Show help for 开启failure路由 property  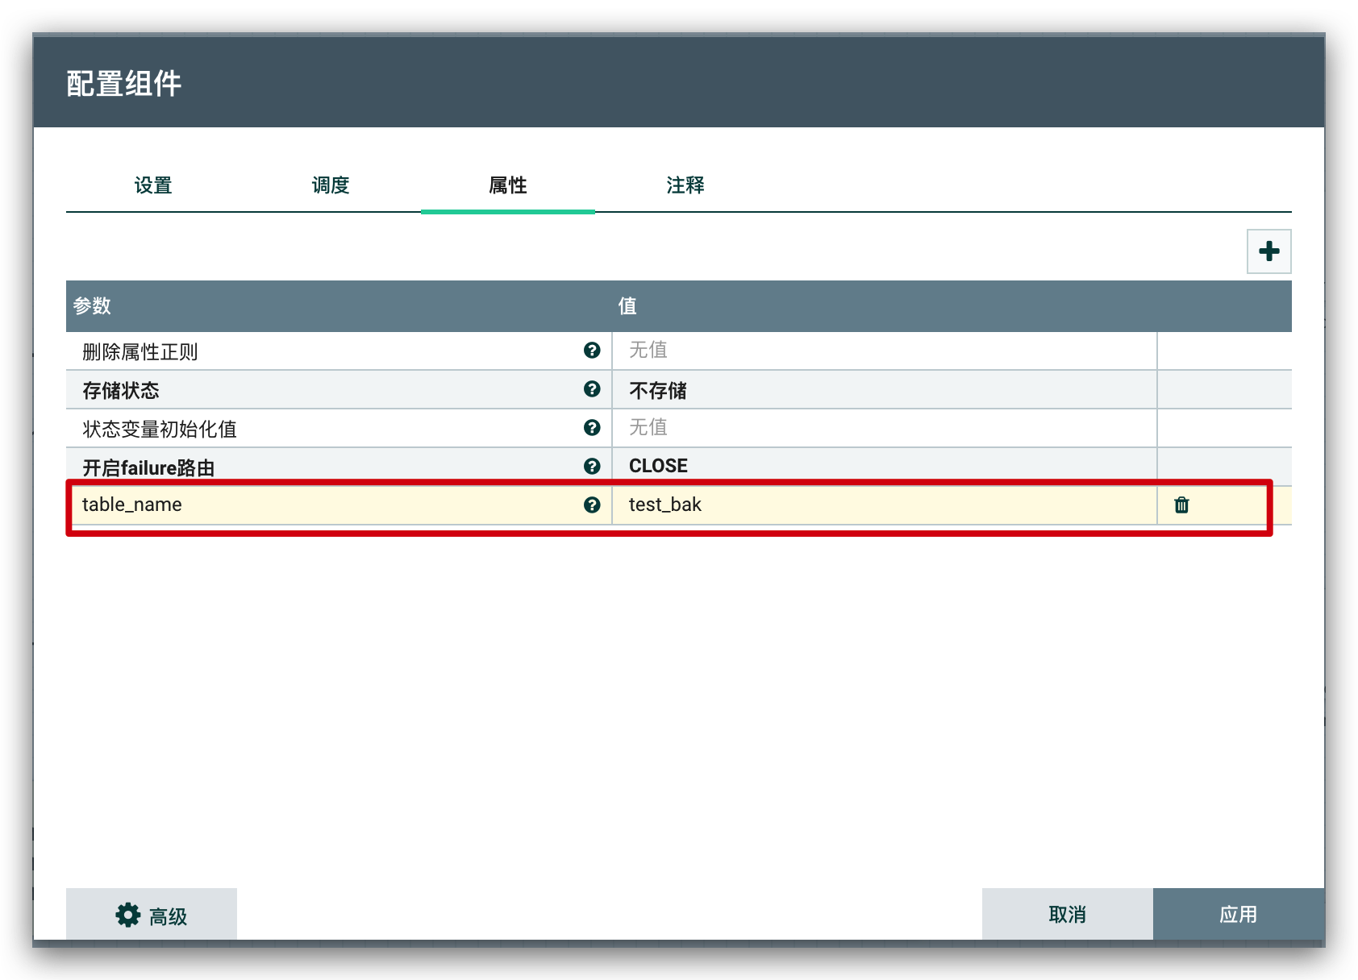coord(592,467)
